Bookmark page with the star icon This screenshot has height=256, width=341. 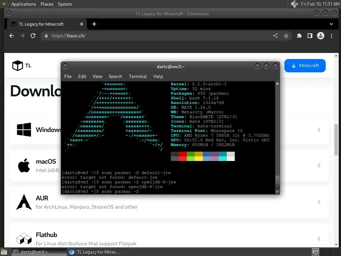click(x=286, y=36)
